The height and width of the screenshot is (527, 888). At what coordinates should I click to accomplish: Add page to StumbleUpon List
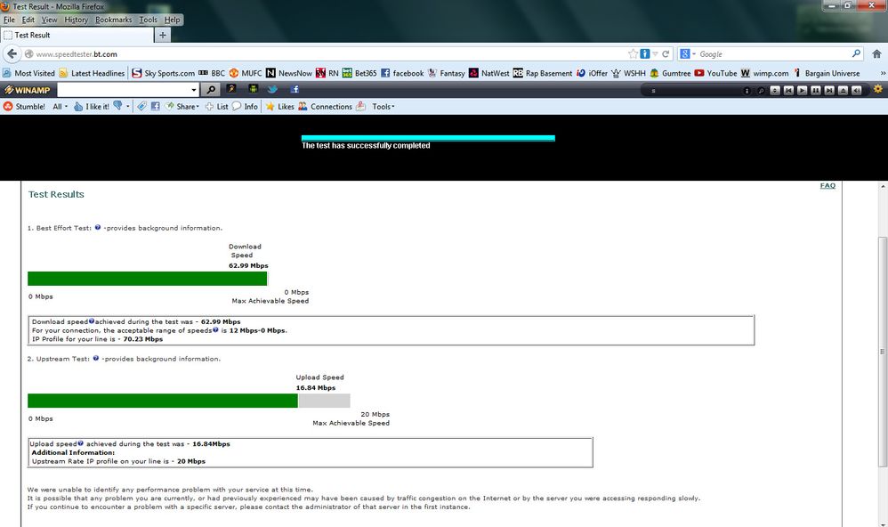tap(216, 106)
